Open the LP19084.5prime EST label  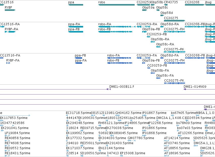[x=17, y=133]
